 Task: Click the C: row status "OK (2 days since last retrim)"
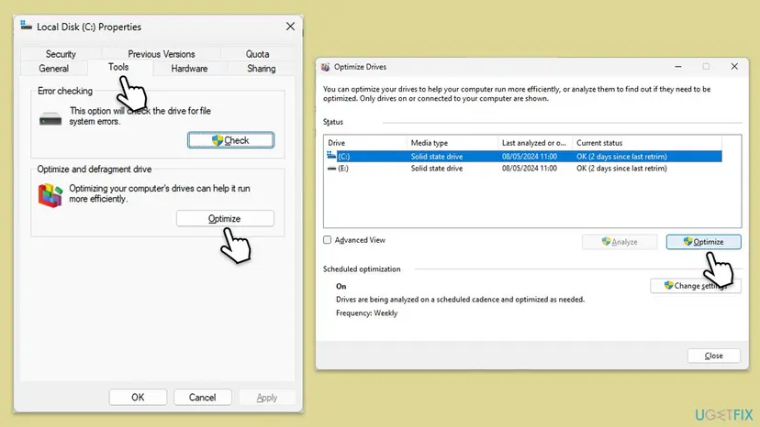click(x=622, y=157)
